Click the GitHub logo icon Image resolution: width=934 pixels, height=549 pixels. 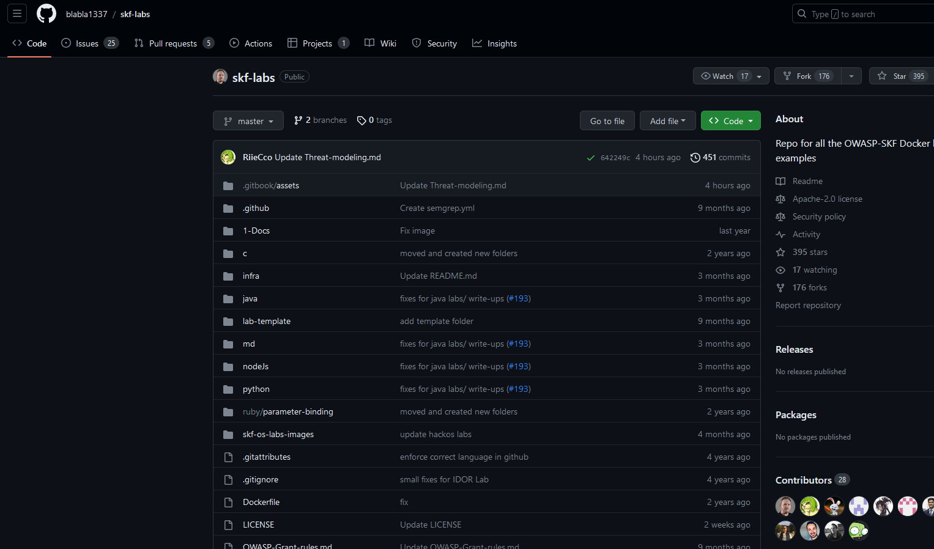coord(46,13)
